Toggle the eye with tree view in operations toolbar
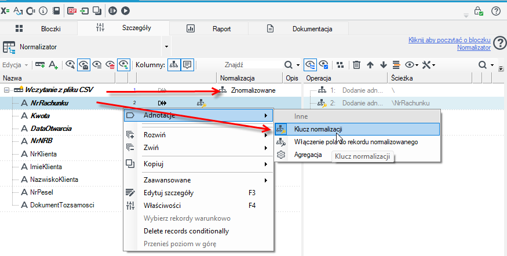The image size is (507, 256). click(x=311, y=65)
